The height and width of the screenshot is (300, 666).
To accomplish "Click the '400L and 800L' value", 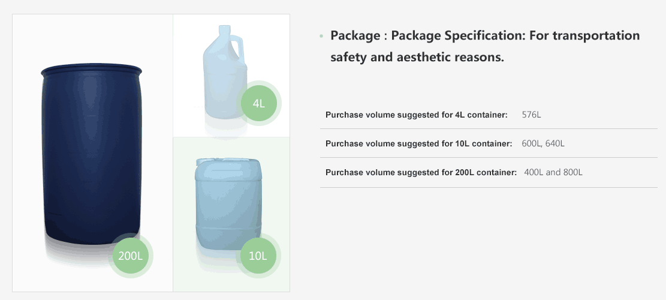I will click(x=553, y=172).
